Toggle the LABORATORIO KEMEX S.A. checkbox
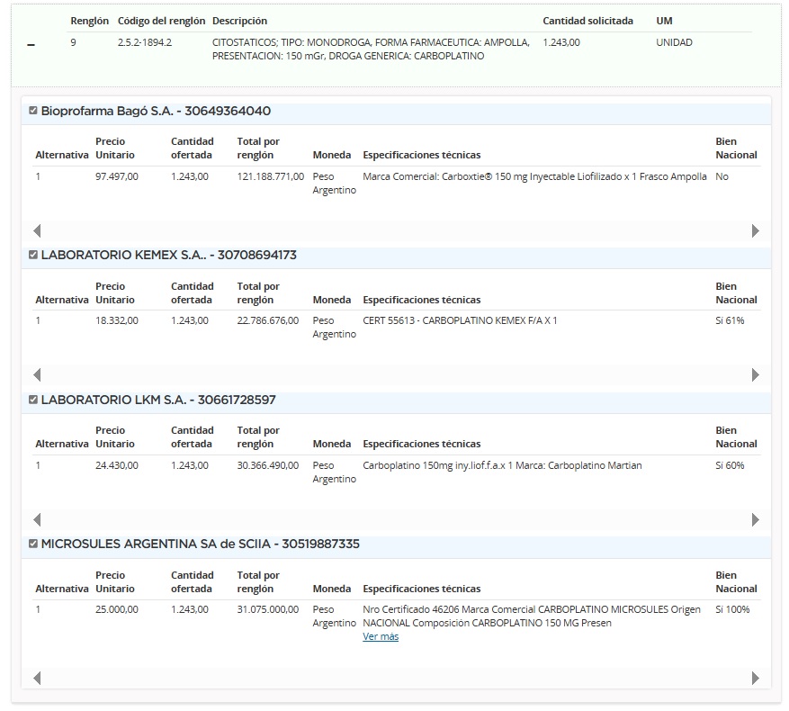The image size is (789, 711). coord(33,255)
